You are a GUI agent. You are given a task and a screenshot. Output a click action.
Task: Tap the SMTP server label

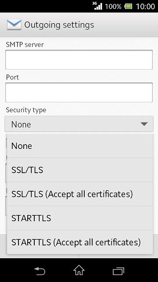coord(25,45)
